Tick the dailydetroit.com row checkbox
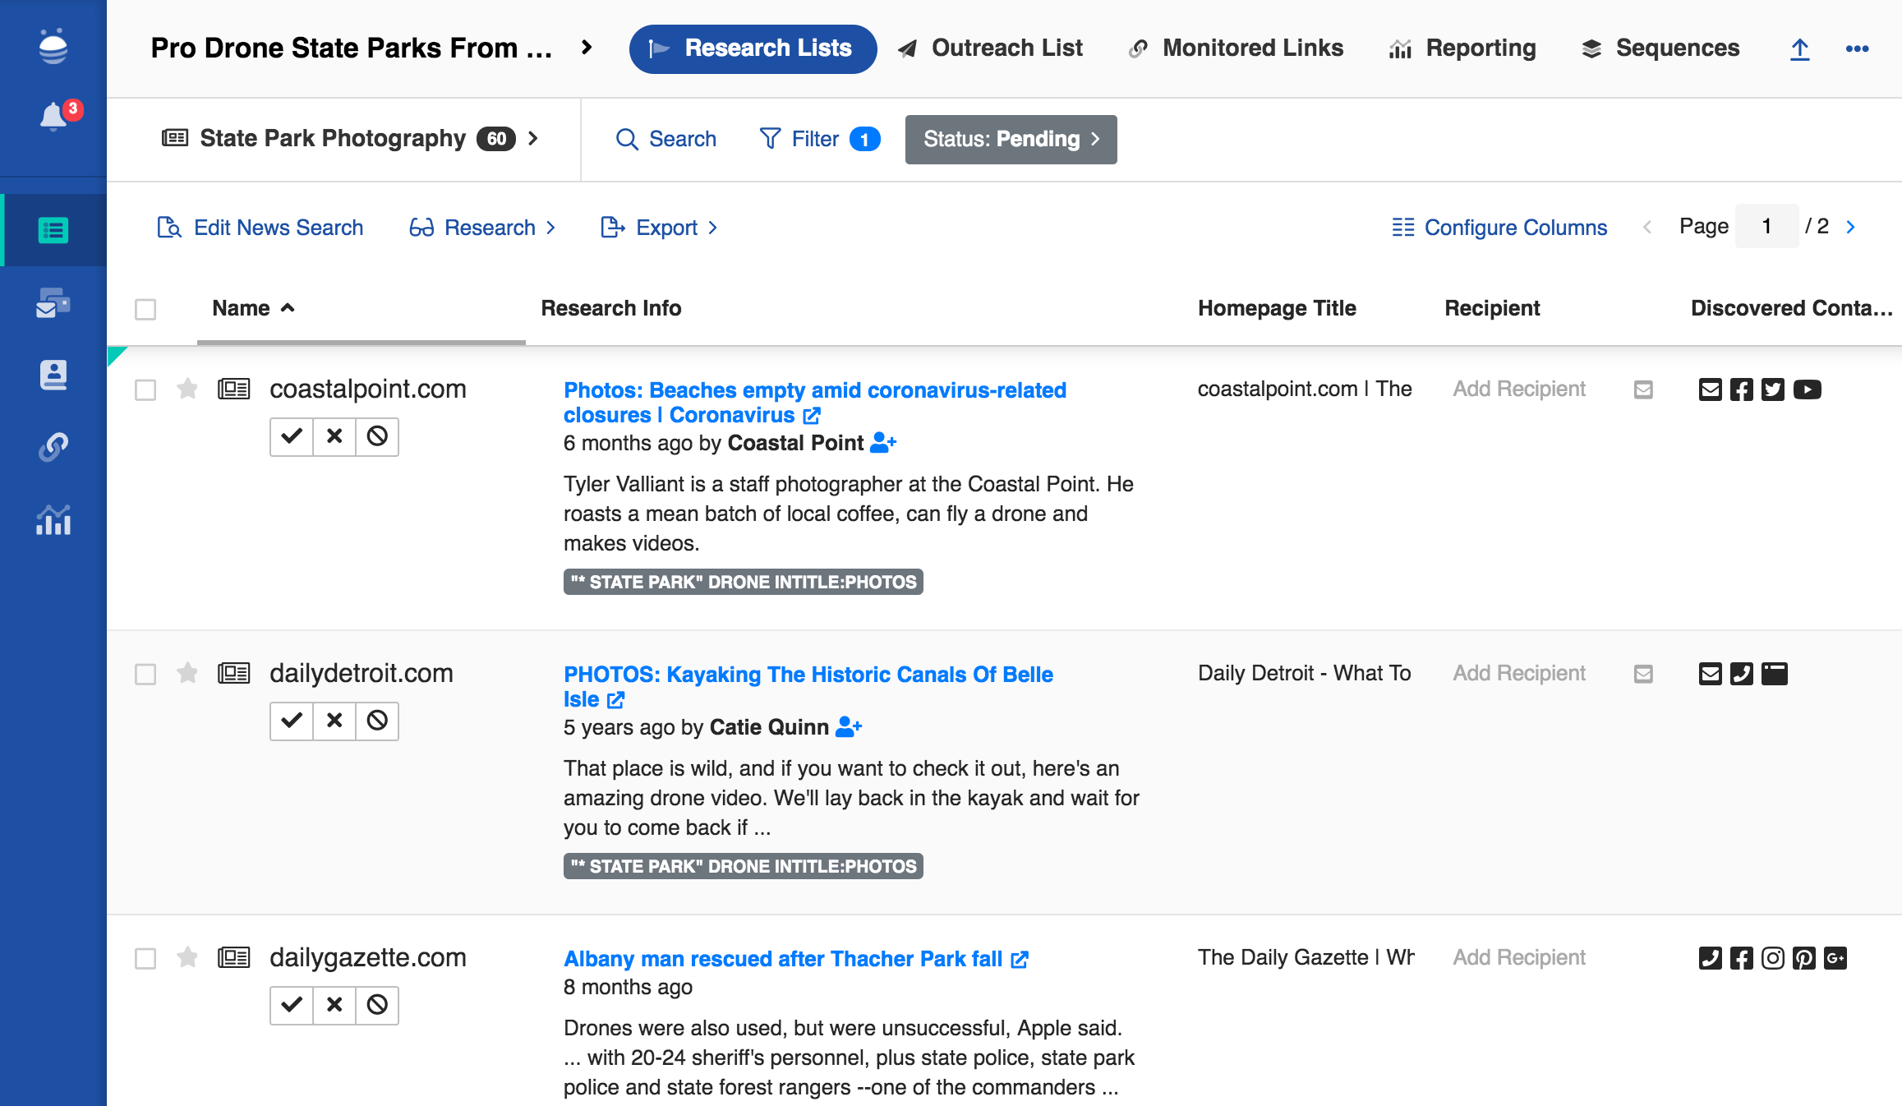The image size is (1902, 1106). (x=145, y=675)
